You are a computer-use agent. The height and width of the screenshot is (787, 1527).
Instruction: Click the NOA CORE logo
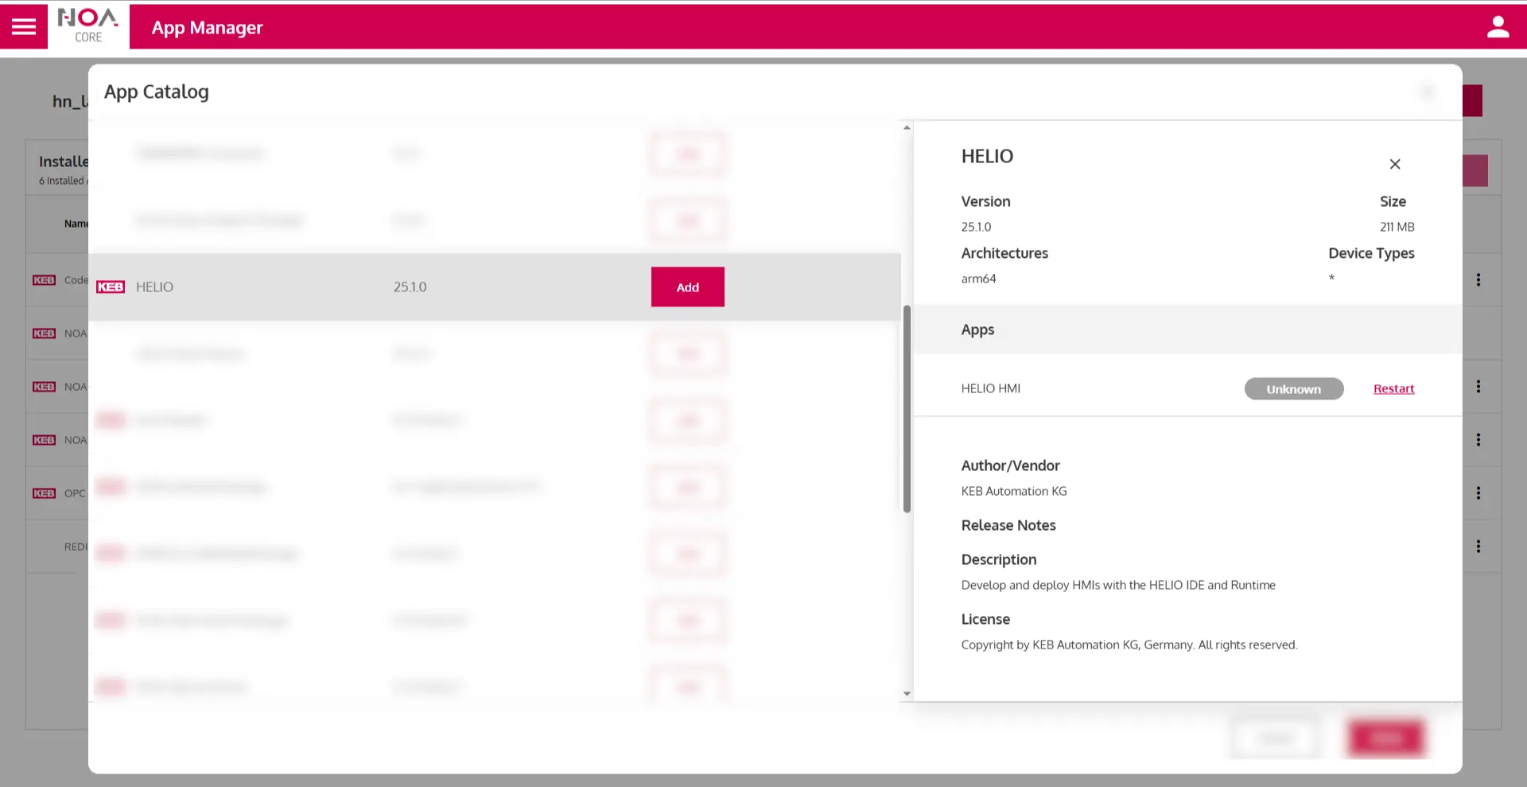[88, 26]
